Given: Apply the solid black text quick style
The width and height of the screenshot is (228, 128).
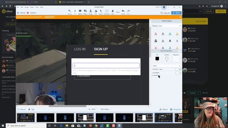Looking at the screenshot, I should coord(170,41).
